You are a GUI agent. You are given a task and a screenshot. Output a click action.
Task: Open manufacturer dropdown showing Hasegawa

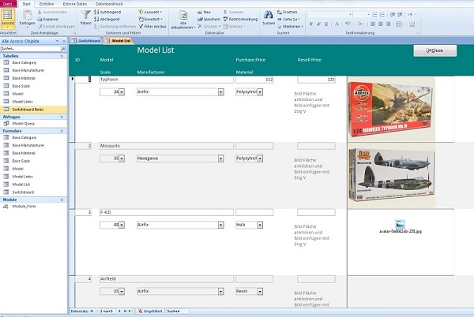[221, 158]
